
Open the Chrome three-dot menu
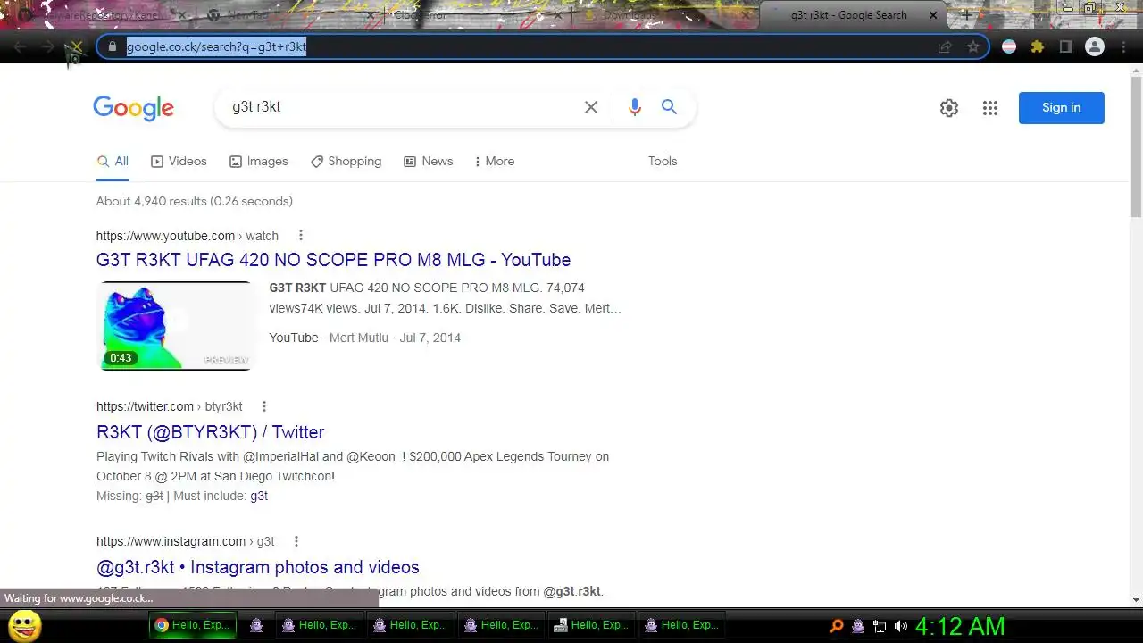tap(1122, 47)
